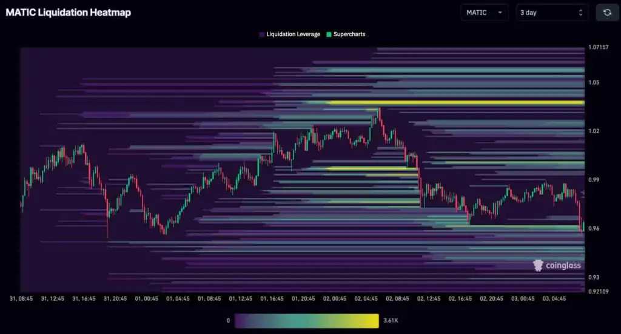Toggle the Supercharts legend item
The width and height of the screenshot is (621, 334).
[346, 34]
